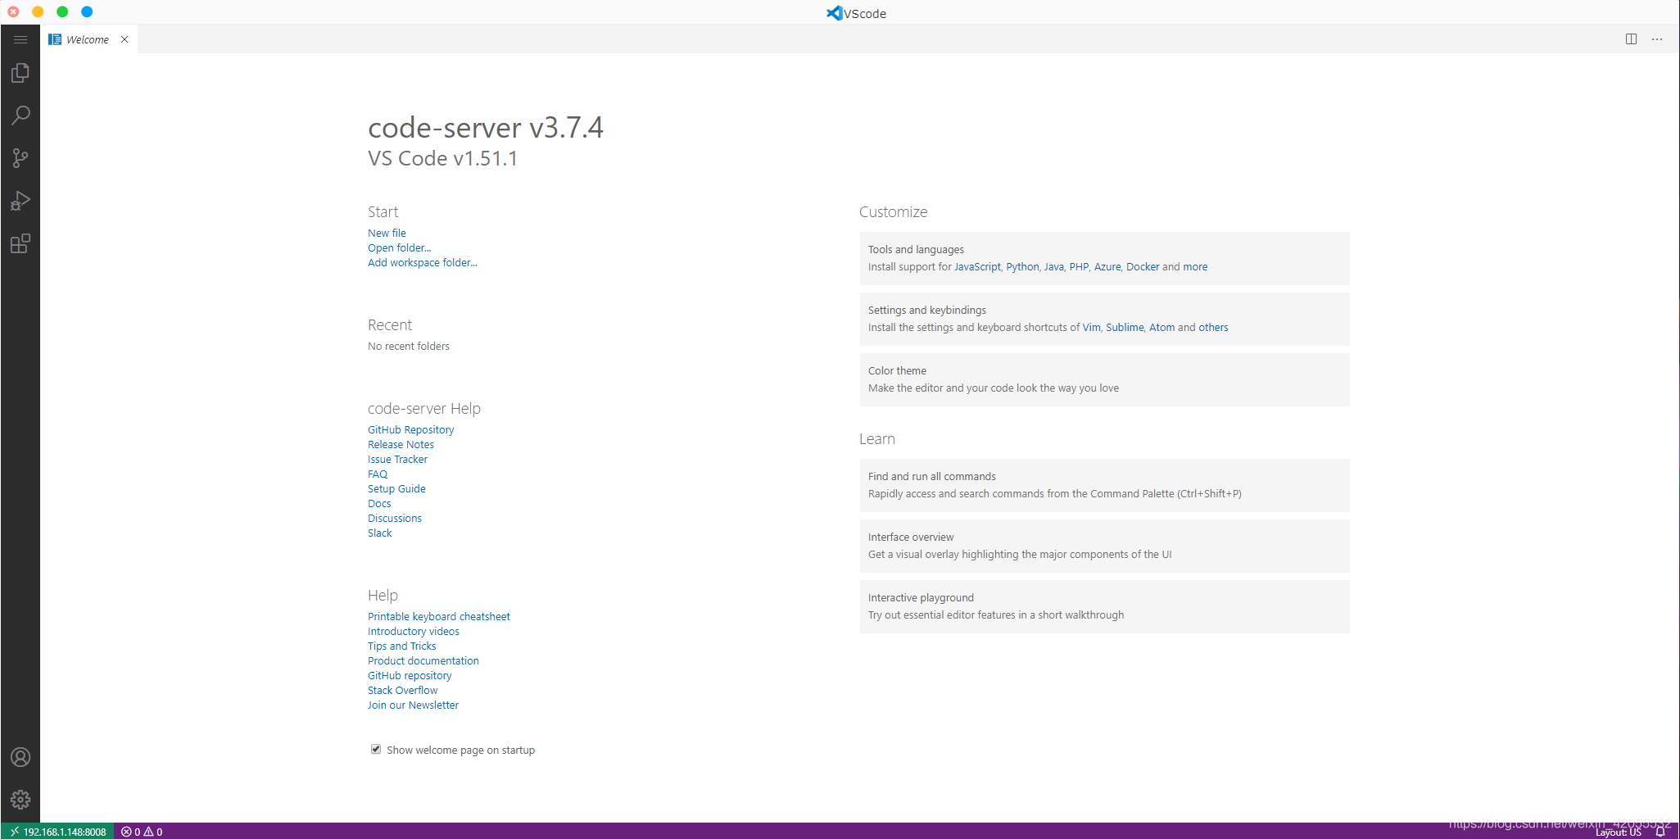Install Azure support link
1680x839 pixels.
point(1107,267)
